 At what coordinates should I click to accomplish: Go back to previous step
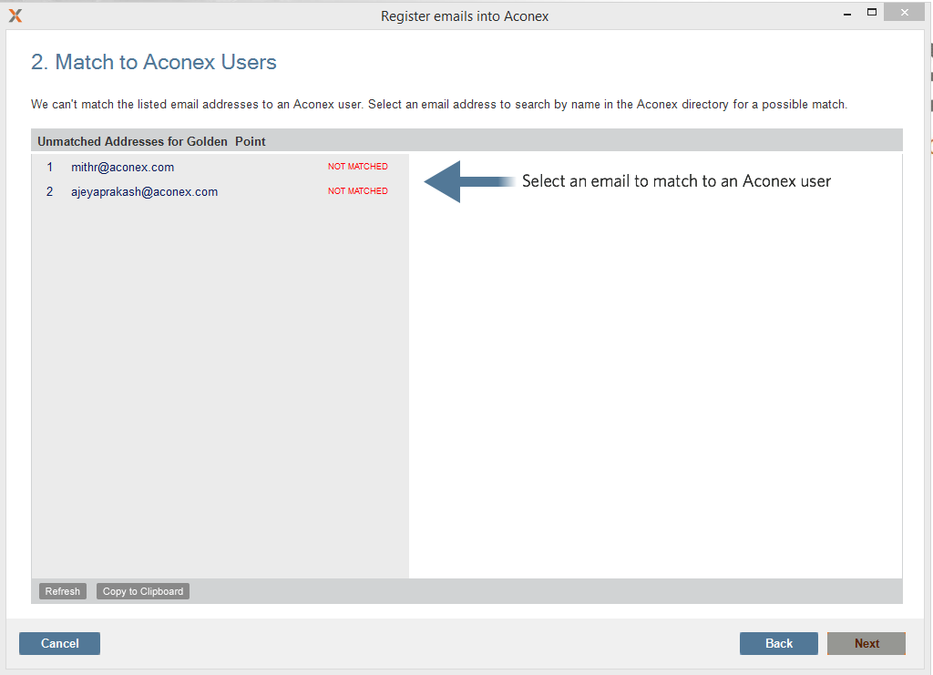(x=779, y=643)
